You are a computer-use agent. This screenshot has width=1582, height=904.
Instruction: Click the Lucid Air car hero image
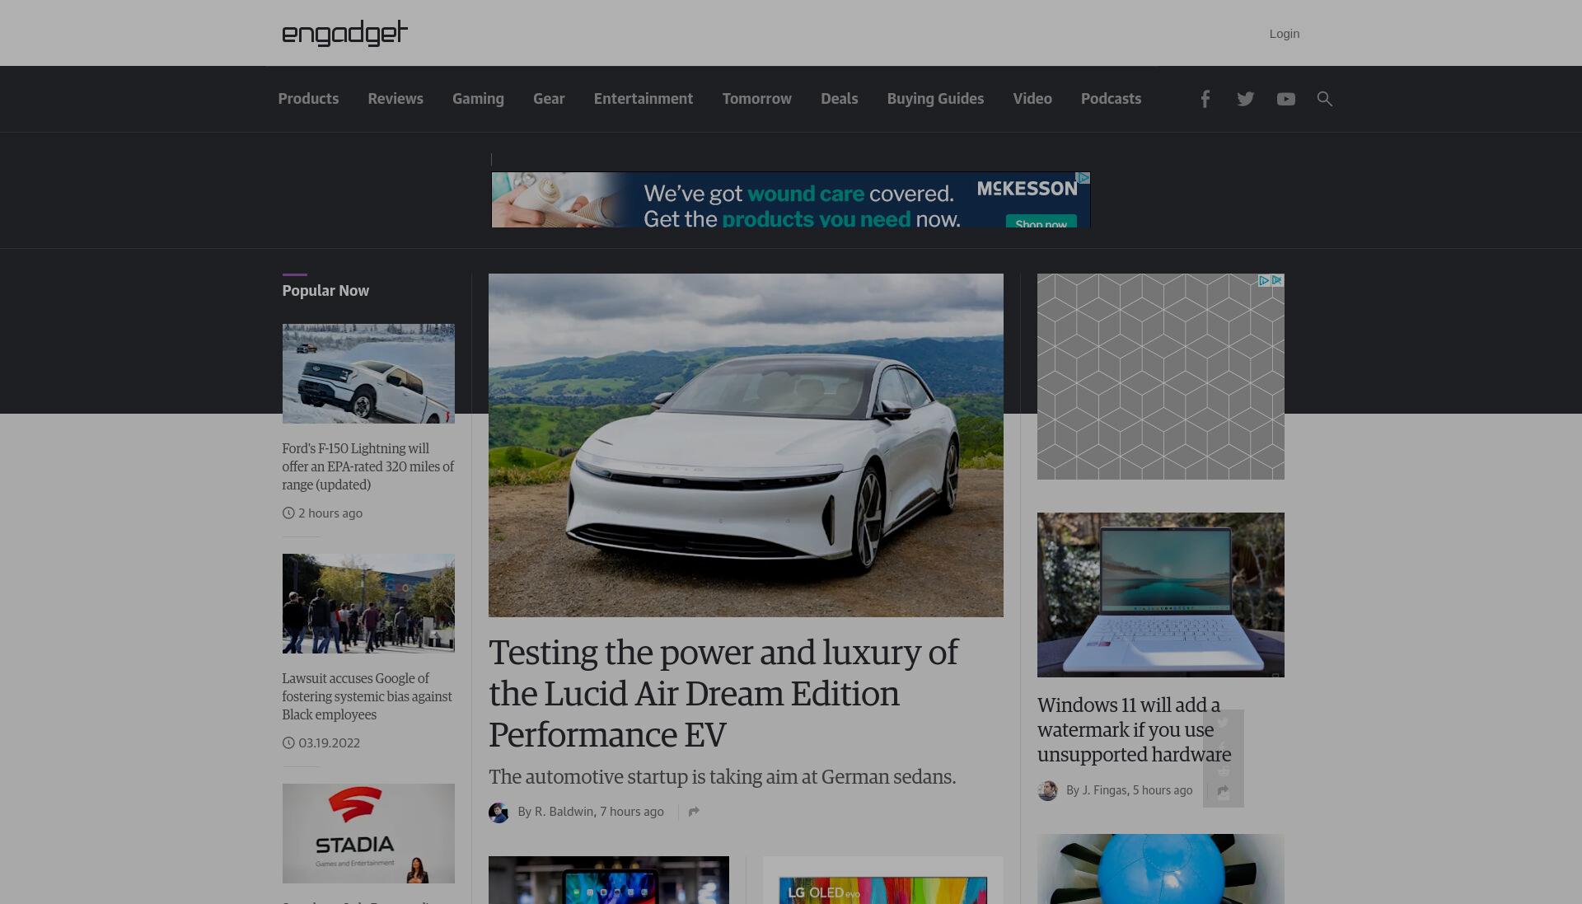tap(746, 445)
